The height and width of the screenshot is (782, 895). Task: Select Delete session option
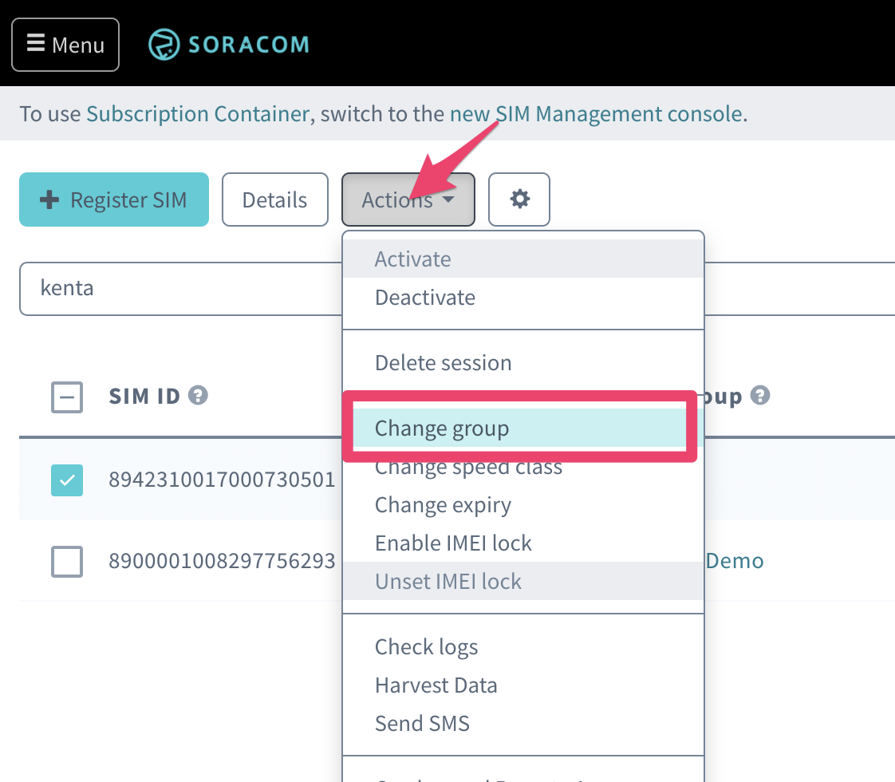tap(444, 363)
